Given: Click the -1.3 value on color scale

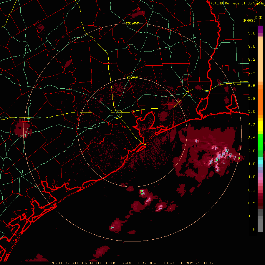Looking at the screenshot, I should click(251, 216).
